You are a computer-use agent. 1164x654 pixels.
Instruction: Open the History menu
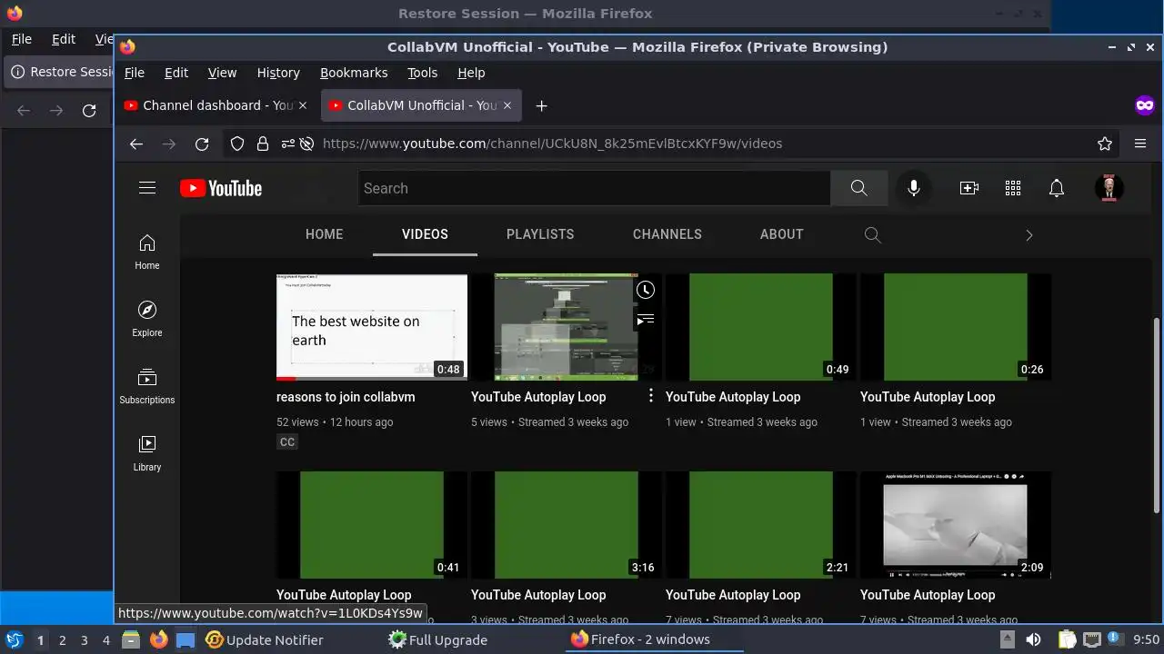278,73
